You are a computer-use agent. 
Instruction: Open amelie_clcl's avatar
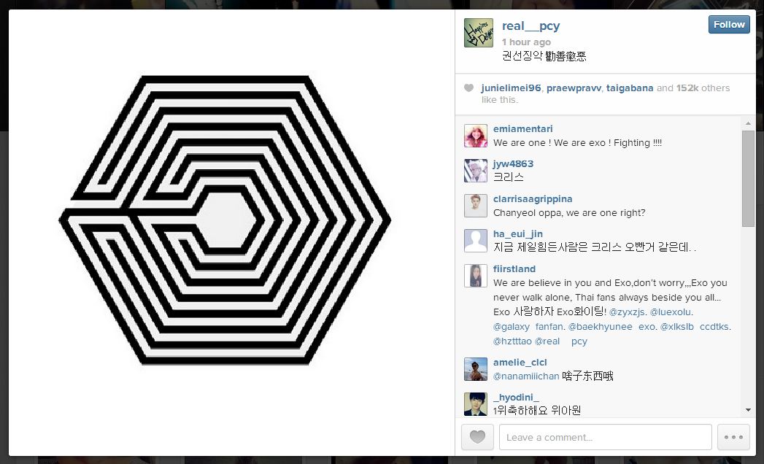click(x=476, y=369)
